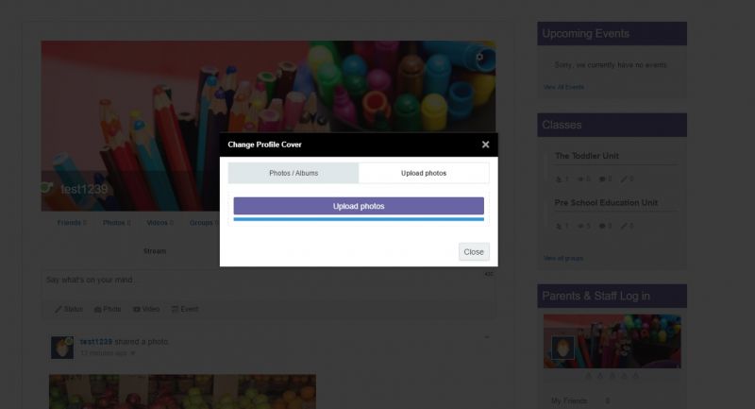The width and height of the screenshot is (755, 409).
Task: Click comments icon under Pre School Education Unit
Action: pyautogui.click(x=602, y=226)
